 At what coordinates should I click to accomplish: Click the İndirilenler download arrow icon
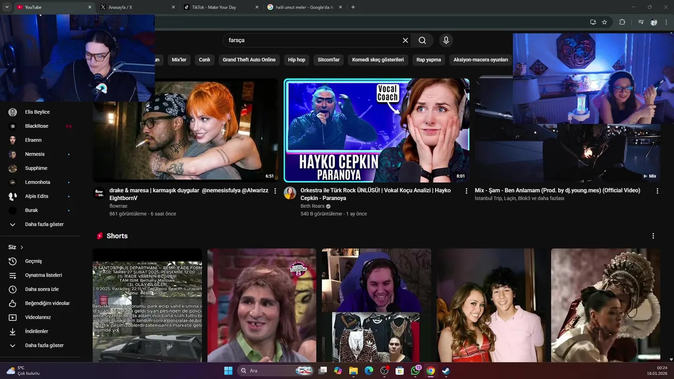[x=13, y=331]
